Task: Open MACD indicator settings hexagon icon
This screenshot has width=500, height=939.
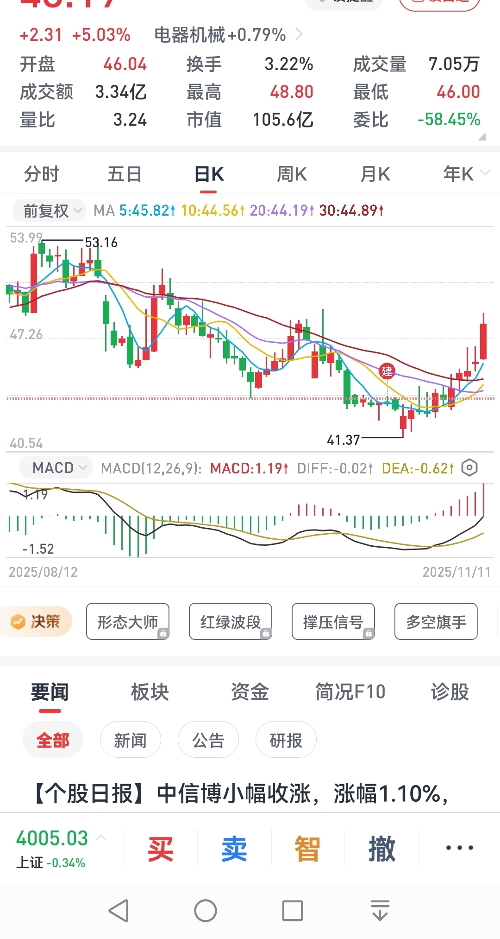Action: point(469,468)
